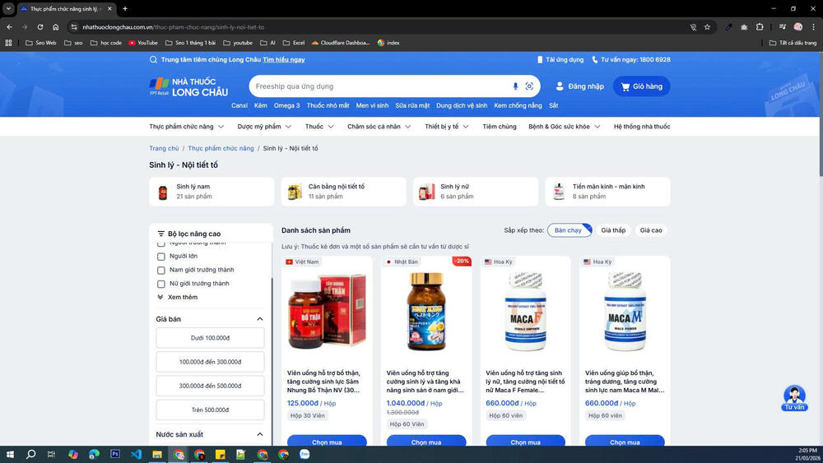Check the Người lớn filter checkbox

[x=161, y=257]
